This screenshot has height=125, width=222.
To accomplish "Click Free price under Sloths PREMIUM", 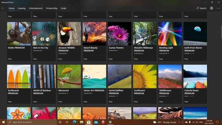I will 10,59.
